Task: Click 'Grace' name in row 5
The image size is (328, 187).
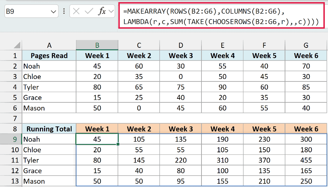Action: coord(32,97)
